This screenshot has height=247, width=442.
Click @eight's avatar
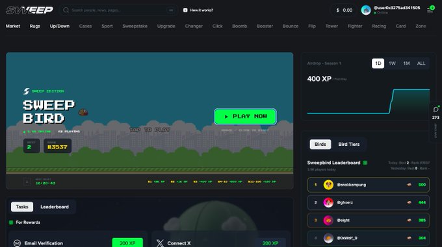click(328, 220)
